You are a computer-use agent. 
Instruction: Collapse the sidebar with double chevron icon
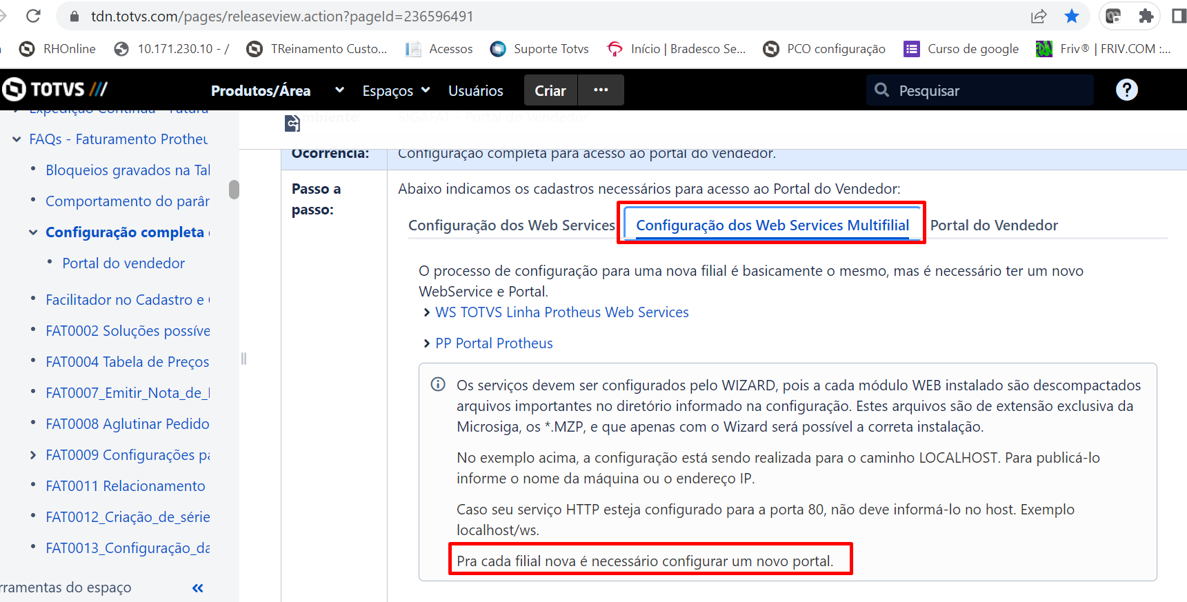click(198, 588)
